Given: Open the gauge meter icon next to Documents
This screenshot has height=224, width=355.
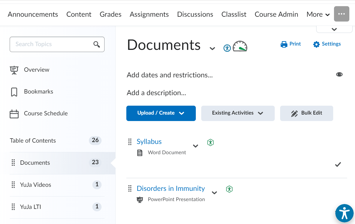Looking at the screenshot, I should pos(240,46).
